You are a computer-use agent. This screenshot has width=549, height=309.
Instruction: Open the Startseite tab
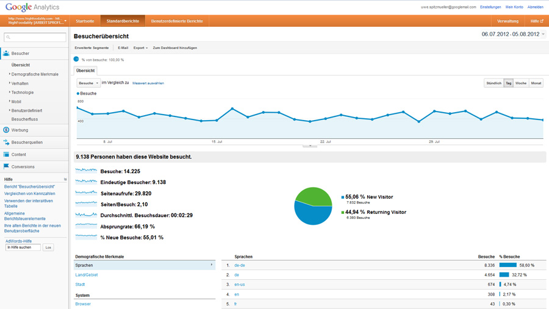coord(85,21)
